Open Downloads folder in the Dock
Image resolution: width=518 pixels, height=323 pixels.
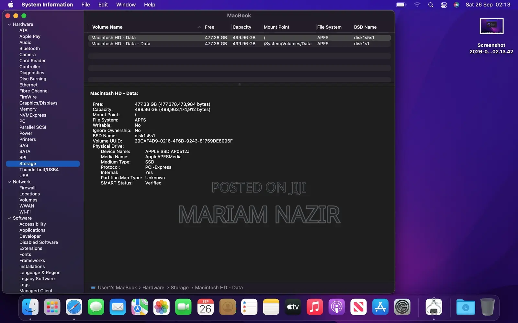tap(466, 307)
